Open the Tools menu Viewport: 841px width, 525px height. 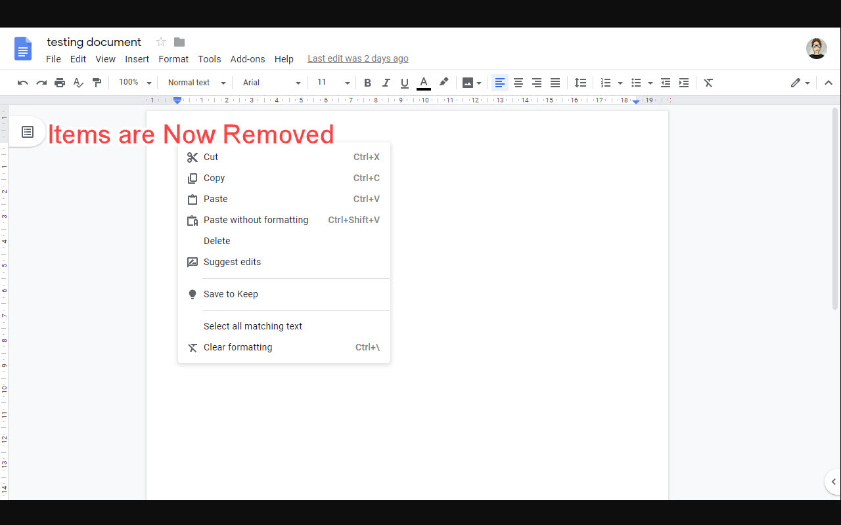[x=210, y=59]
